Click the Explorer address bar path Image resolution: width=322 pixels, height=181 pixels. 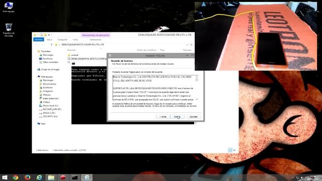[x=83, y=45]
